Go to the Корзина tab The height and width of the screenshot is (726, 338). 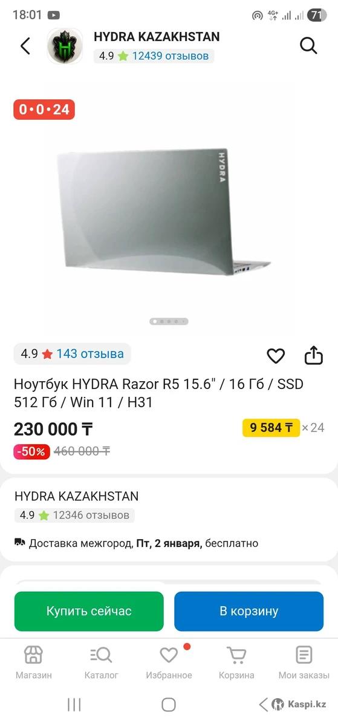coord(236,662)
